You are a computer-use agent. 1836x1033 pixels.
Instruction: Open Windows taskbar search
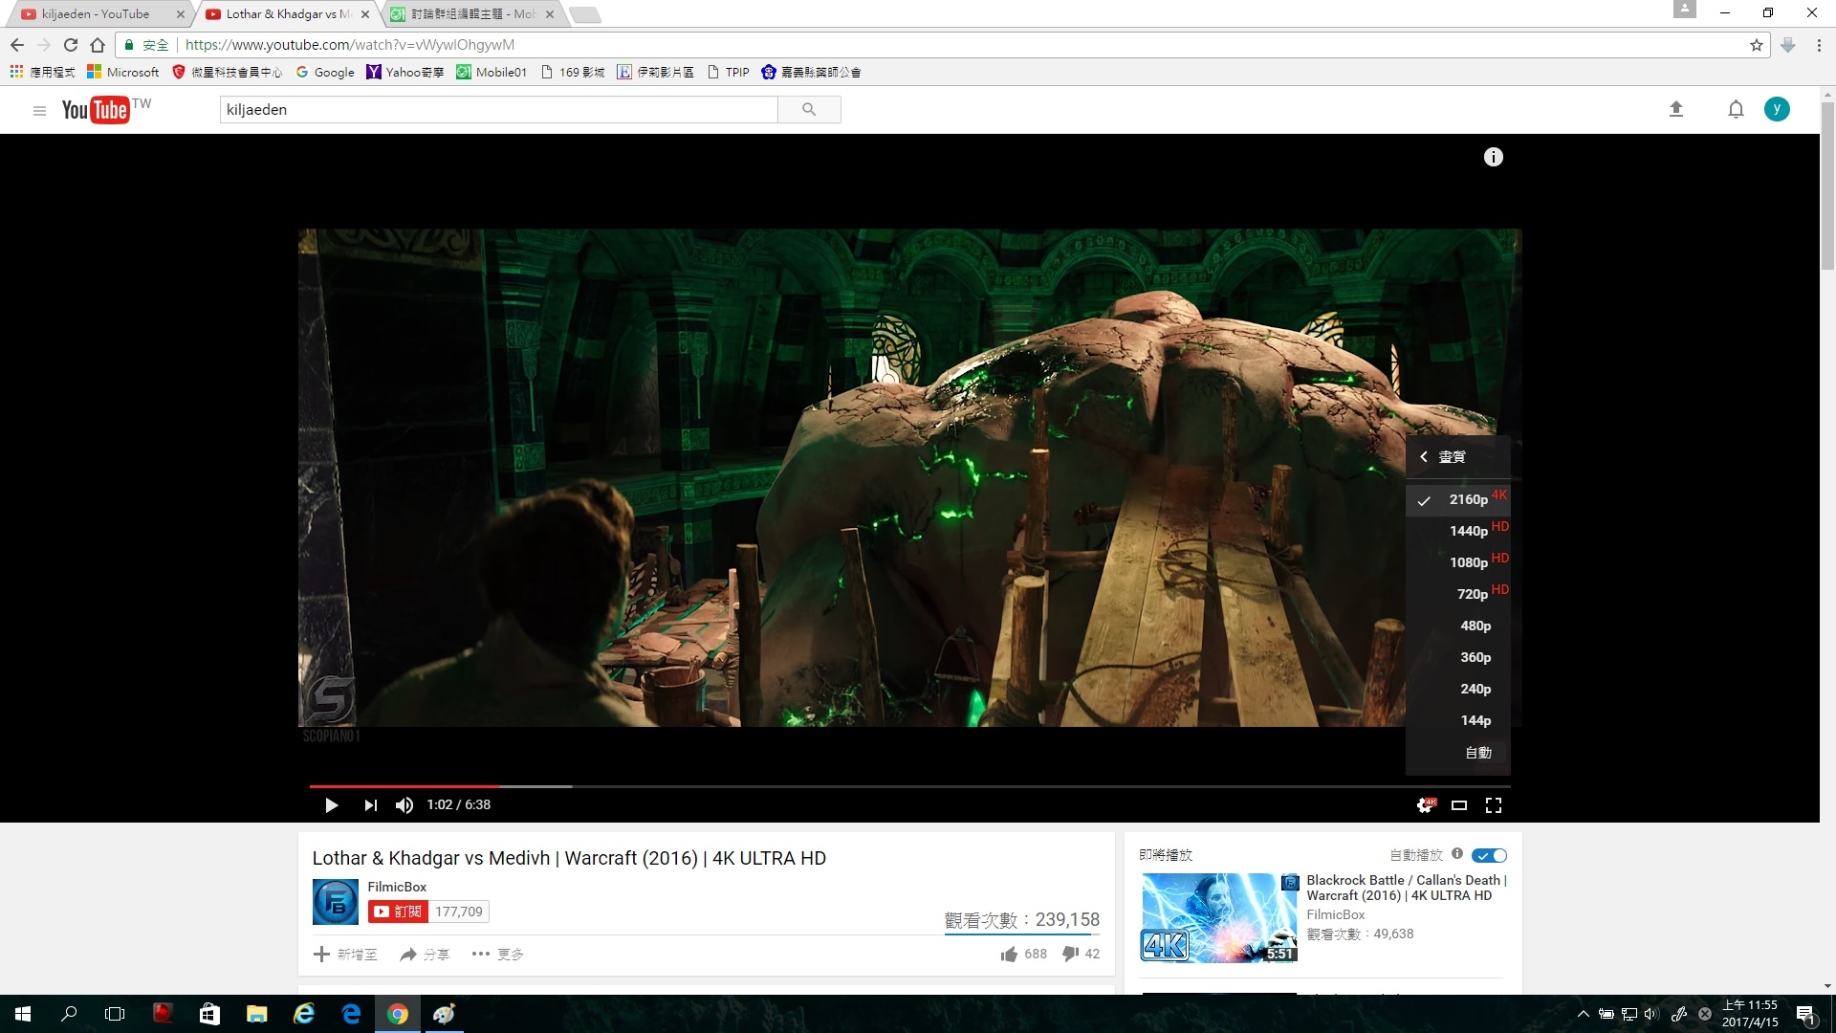(69, 1014)
